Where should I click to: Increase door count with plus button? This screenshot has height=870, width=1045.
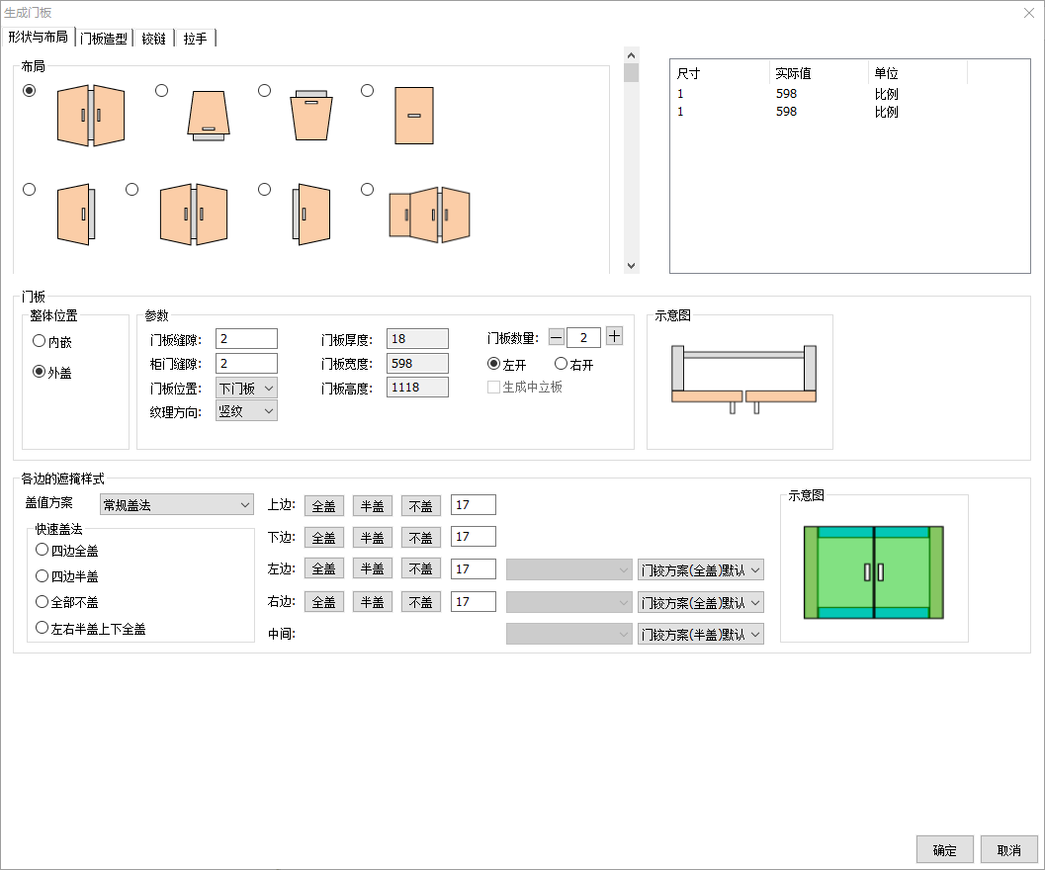click(x=615, y=336)
